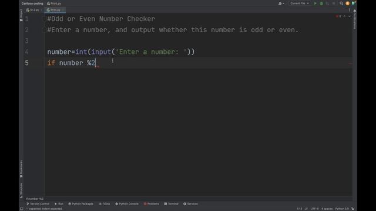This screenshot has width=376, height=211.
Task: Open the Bookmarks tool window on left sidebar
Action: pyautogui.click(x=21, y=169)
